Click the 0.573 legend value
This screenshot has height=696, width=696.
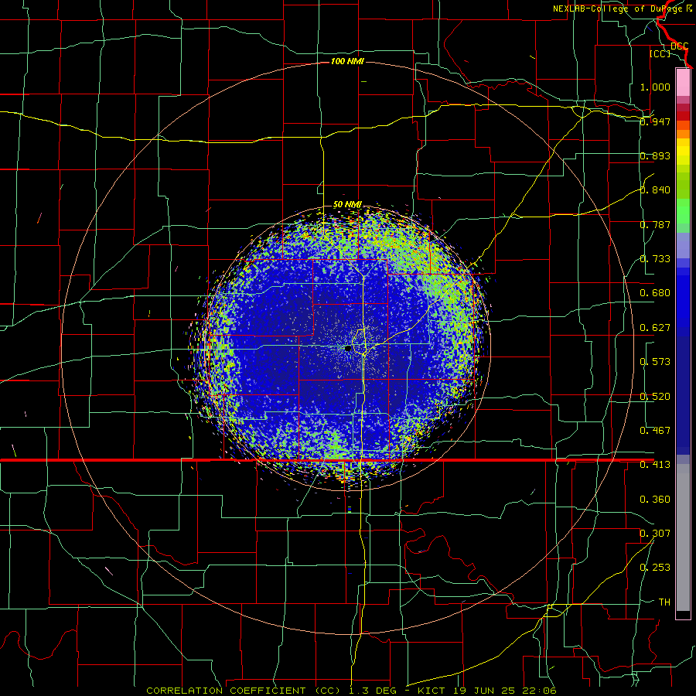coord(655,362)
